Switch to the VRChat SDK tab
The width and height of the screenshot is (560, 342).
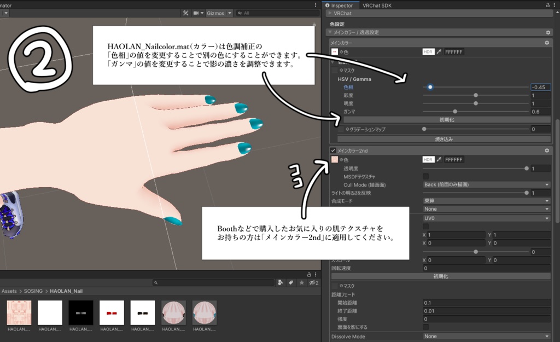378,5
